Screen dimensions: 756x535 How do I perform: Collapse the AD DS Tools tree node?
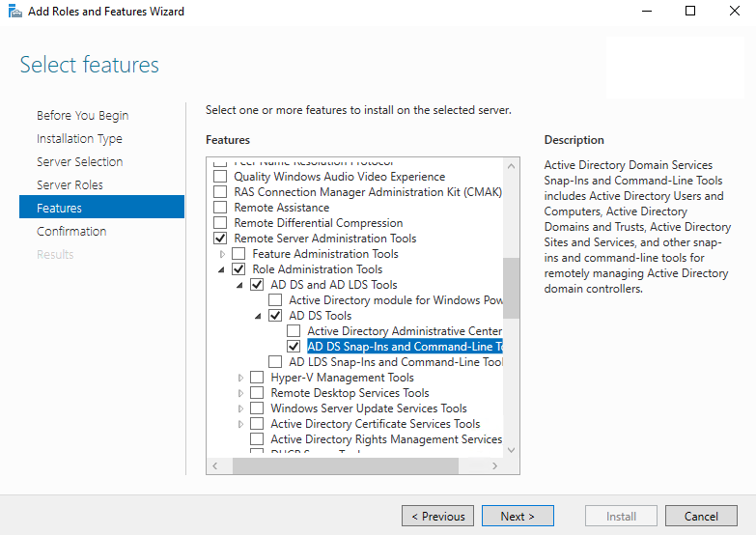point(259,316)
